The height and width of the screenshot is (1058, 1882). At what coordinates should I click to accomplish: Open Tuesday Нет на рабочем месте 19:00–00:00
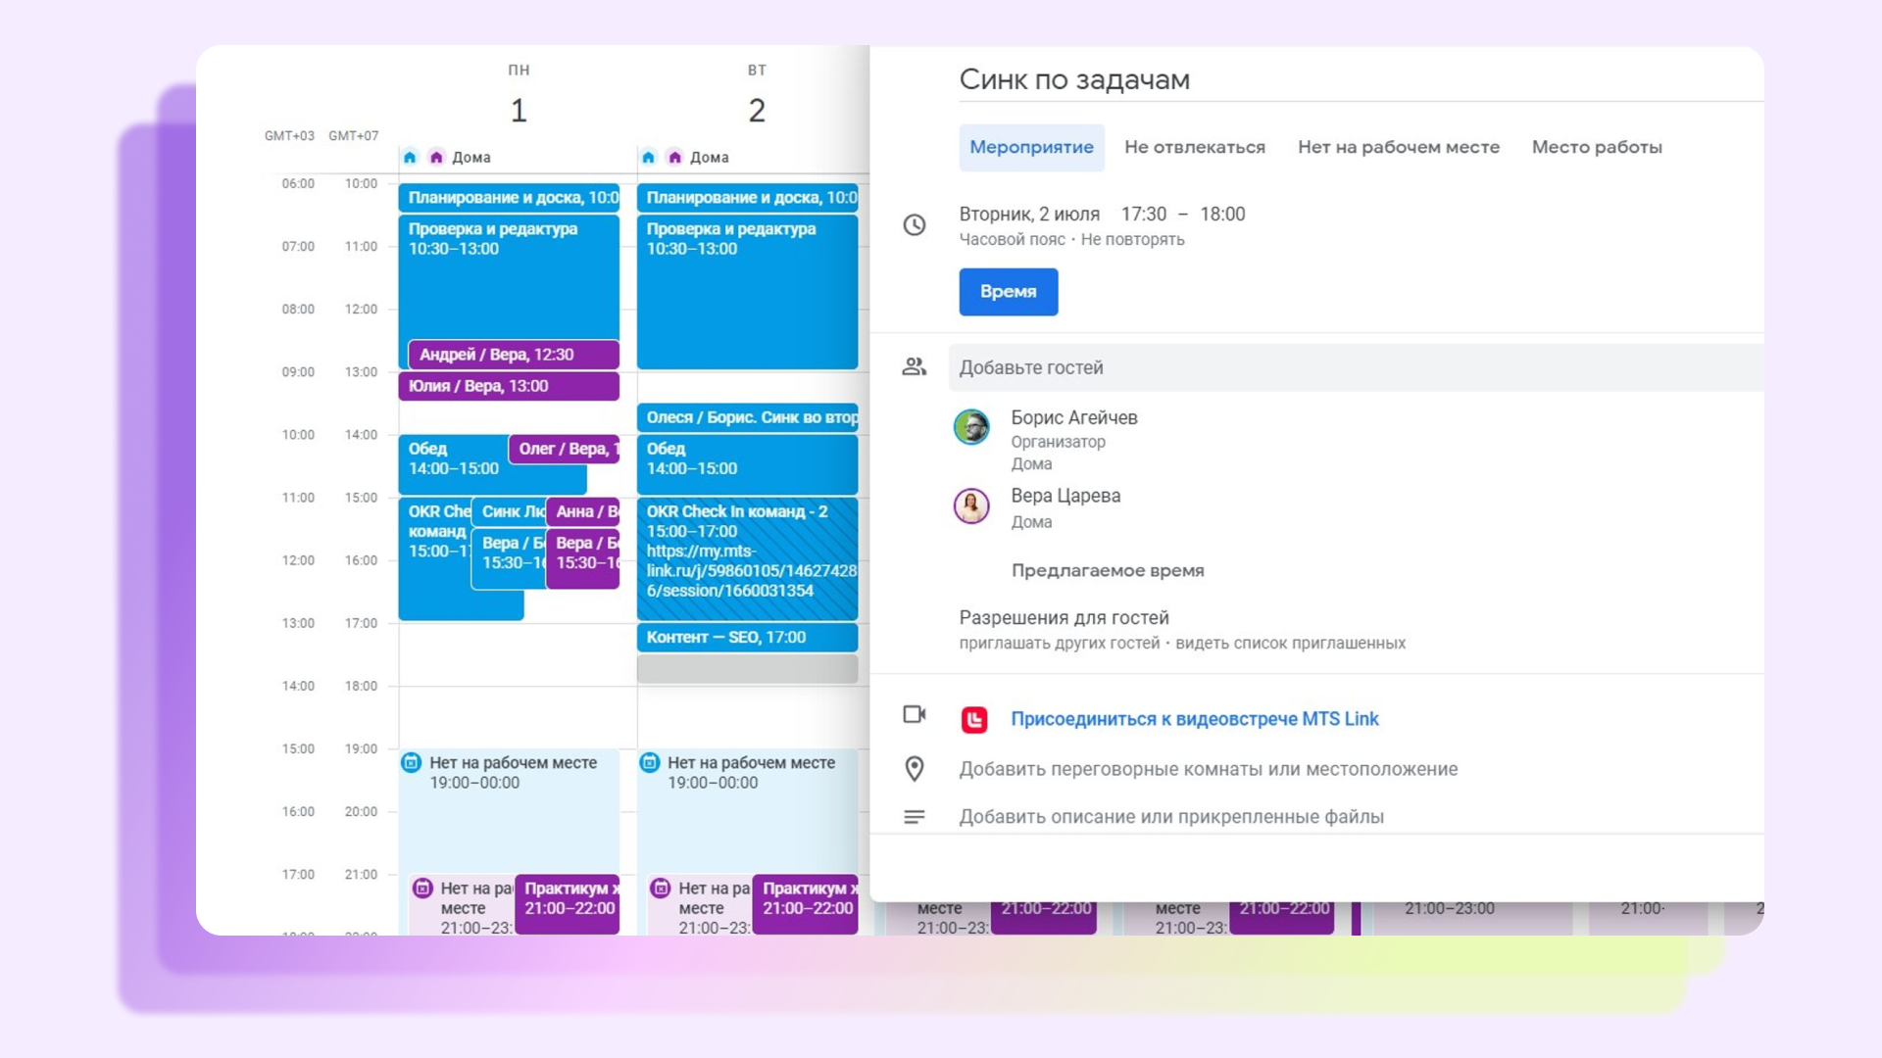(747, 811)
